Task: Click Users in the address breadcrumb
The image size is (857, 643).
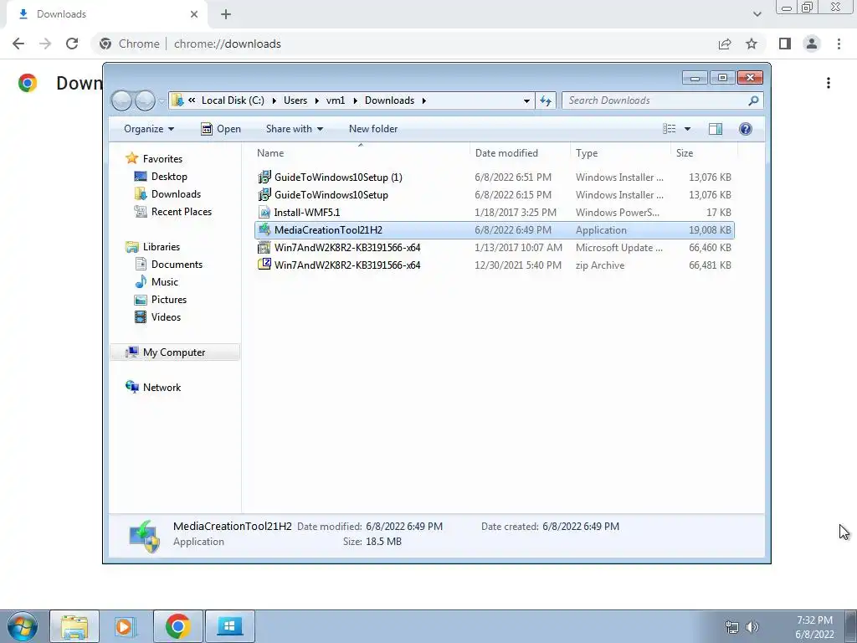Action: [x=295, y=100]
